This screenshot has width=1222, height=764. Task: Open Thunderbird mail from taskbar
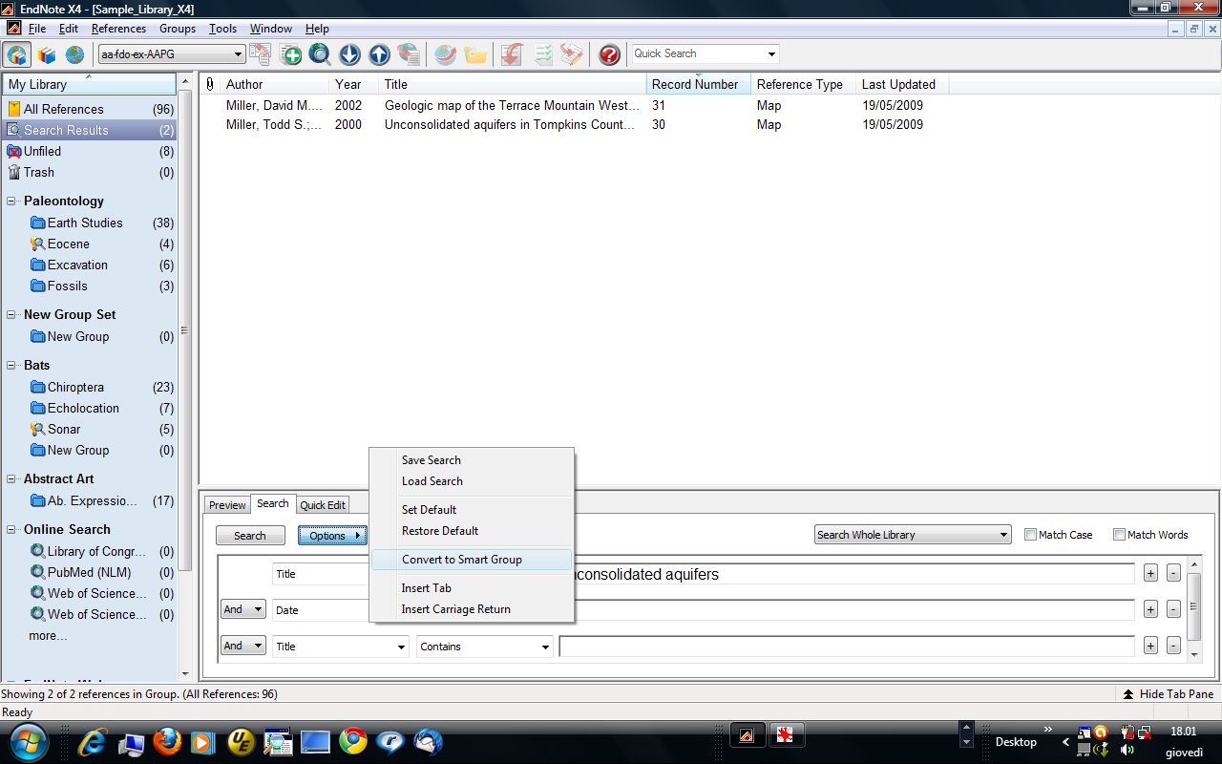click(429, 741)
